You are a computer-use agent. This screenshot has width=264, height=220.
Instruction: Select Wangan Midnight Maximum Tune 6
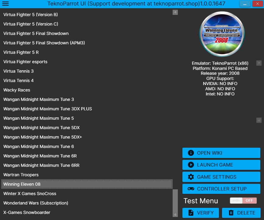(x=87, y=146)
